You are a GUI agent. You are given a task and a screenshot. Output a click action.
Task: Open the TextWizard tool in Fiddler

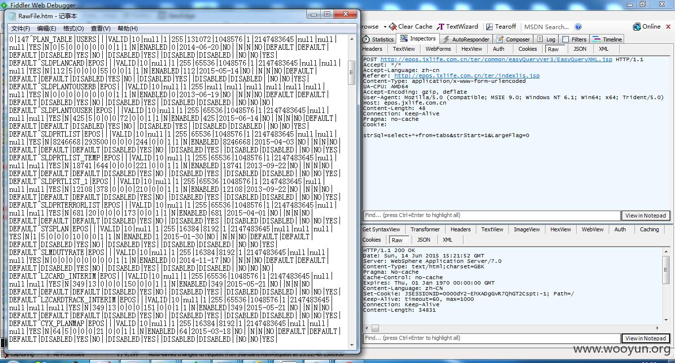(458, 27)
